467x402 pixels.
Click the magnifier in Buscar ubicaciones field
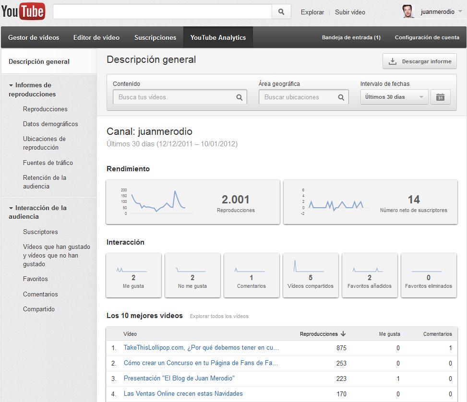click(341, 97)
